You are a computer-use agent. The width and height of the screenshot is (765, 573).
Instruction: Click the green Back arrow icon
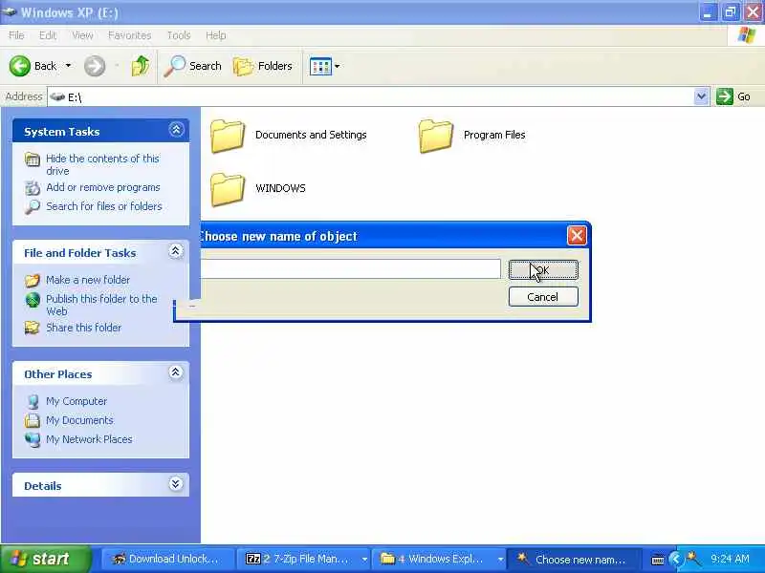20,66
